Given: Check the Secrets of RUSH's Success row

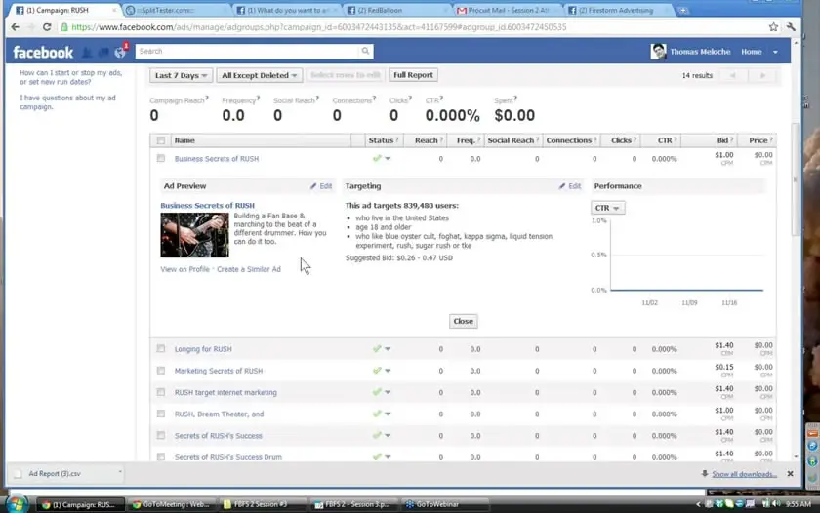Looking at the screenshot, I should coord(160,435).
